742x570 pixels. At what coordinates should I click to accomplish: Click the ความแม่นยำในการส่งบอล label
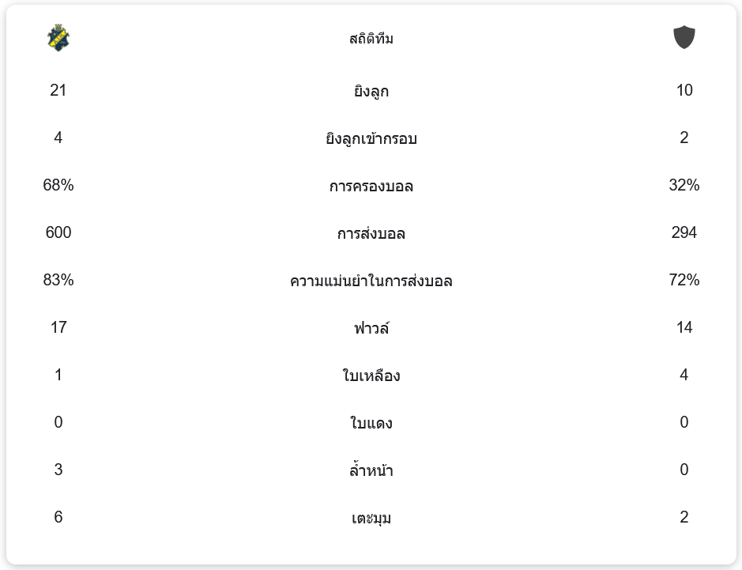pyautogui.click(x=371, y=281)
